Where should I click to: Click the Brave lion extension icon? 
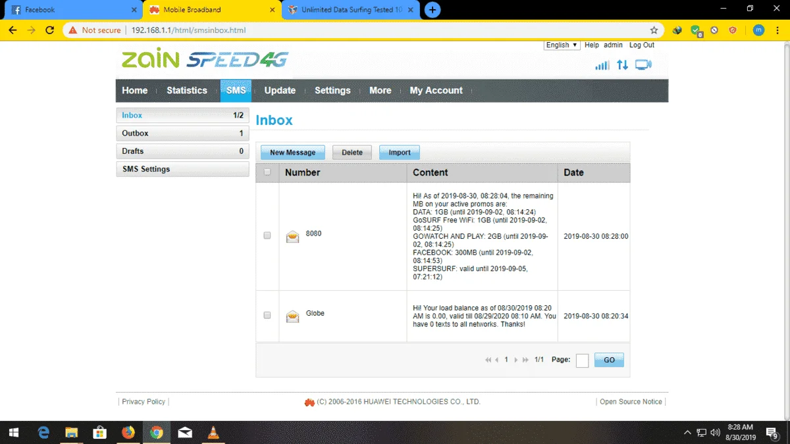tap(733, 30)
